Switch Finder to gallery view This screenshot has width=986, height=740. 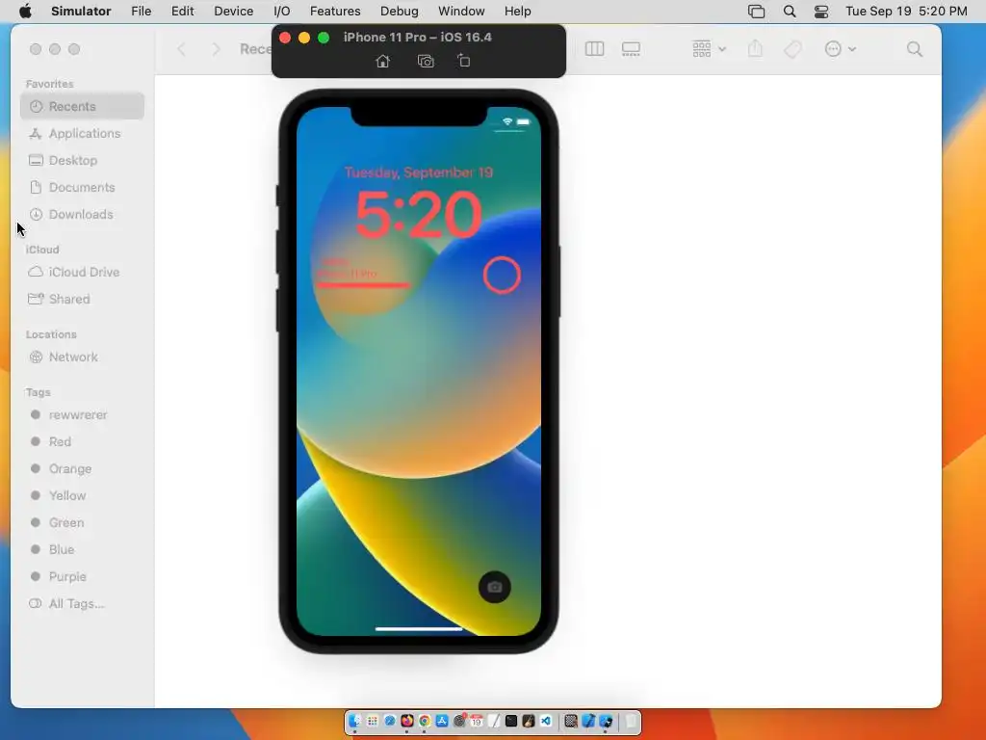(631, 49)
